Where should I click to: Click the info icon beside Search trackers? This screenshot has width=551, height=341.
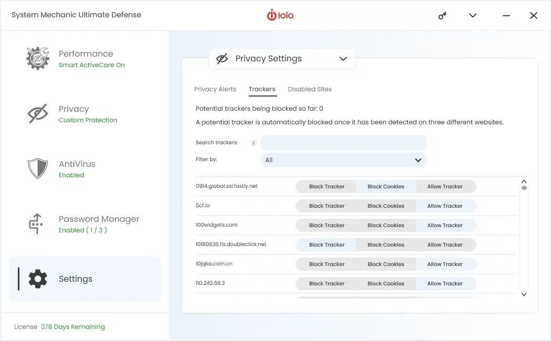click(253, 143)
